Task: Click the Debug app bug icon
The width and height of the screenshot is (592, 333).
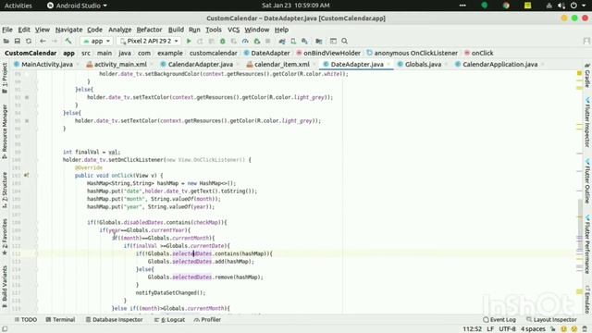Action: (x=223, y=41)
